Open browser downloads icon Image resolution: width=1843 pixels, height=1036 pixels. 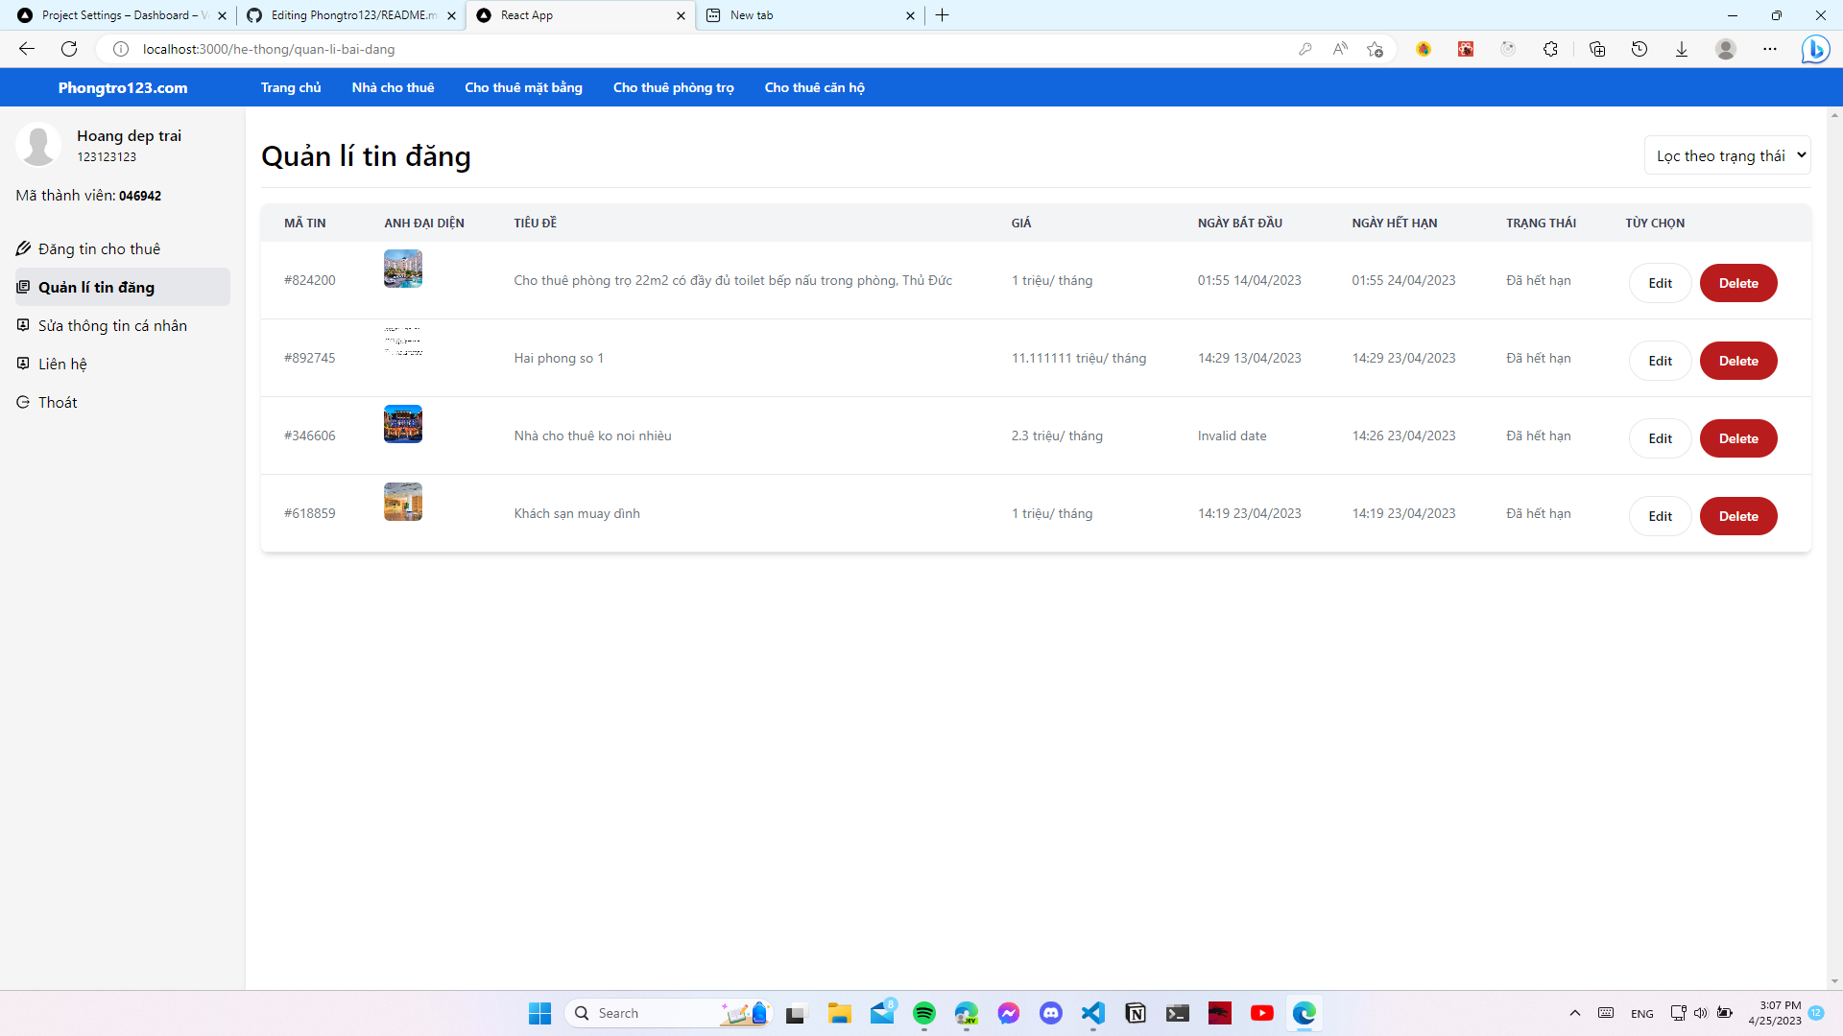coord(1682,49)
